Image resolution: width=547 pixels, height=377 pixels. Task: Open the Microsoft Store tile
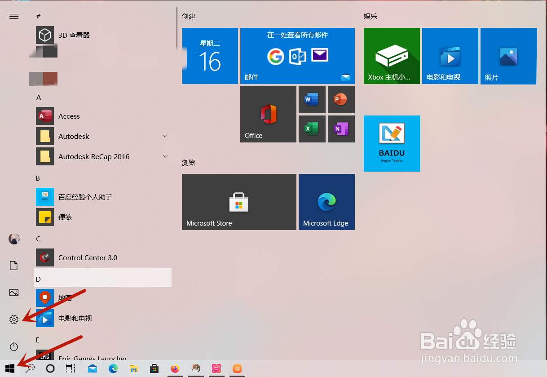pyautogui.click(x=239, y=202)
